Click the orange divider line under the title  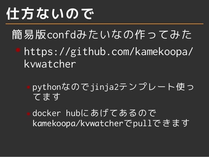104,24
